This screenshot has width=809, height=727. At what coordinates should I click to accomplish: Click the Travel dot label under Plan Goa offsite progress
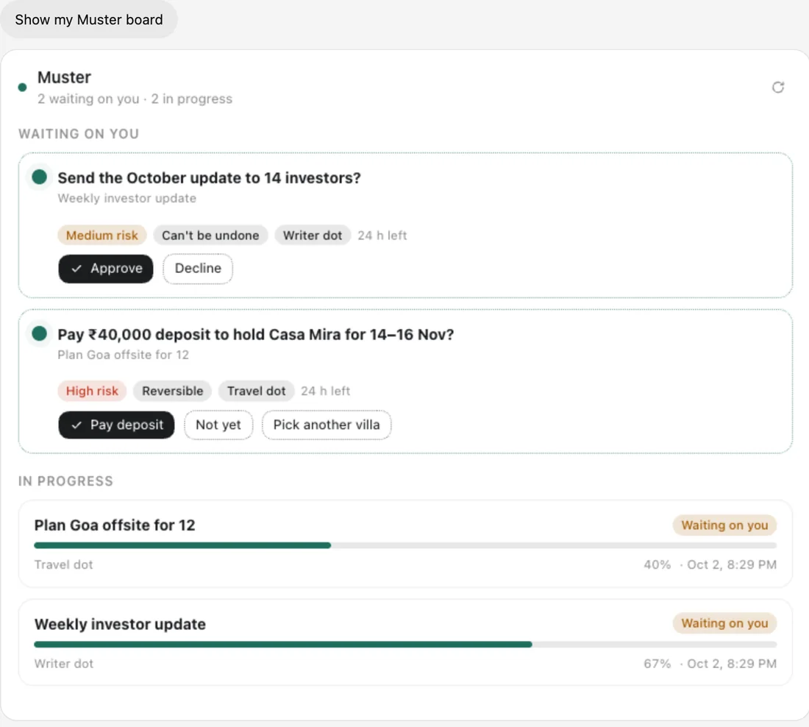pyautogui.click(x=63, y=565)
